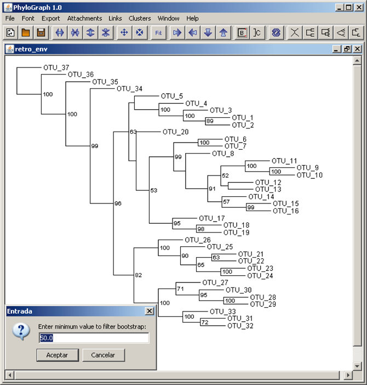Click the open folder icon in toolbar
The image size is (367, 385).
point(25,32)
